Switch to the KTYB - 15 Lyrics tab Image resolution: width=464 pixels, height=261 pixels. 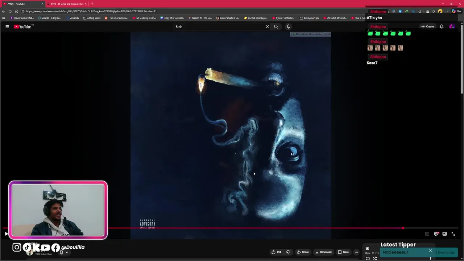tap(67, 4)
